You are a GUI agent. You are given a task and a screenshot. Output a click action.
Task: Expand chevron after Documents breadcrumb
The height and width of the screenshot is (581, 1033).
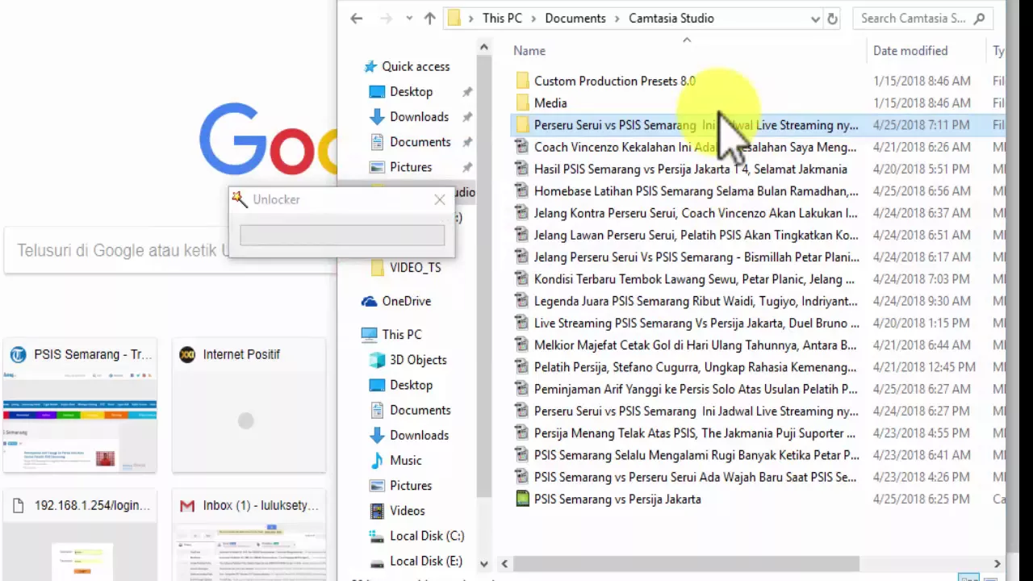click(x=617, y=19)
